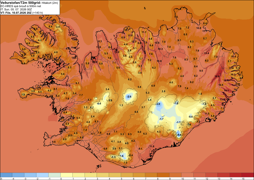Image resolution: width=254 pixels, height=180 pixels.
Task: Click the legend color swatch between -5 and -4
Action: (6, 175)
